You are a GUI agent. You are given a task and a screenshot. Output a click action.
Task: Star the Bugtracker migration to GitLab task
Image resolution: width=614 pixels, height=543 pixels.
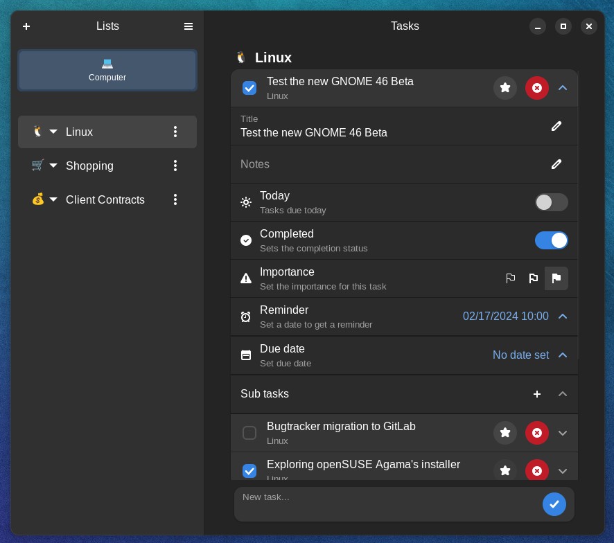[x=505, y=433]
